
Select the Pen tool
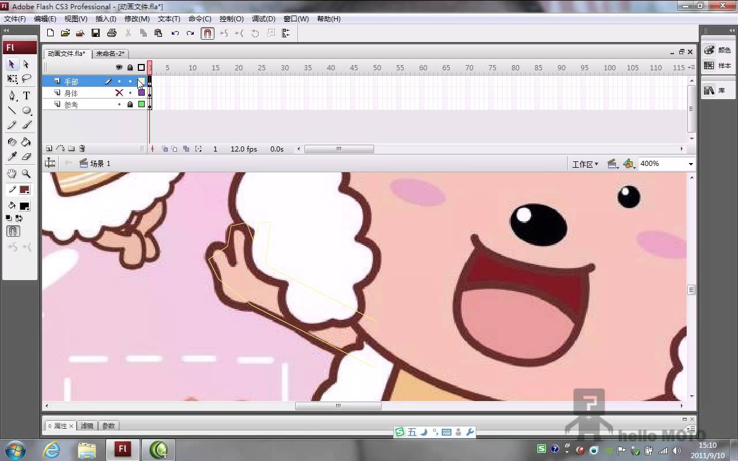(x=12, y=96)
